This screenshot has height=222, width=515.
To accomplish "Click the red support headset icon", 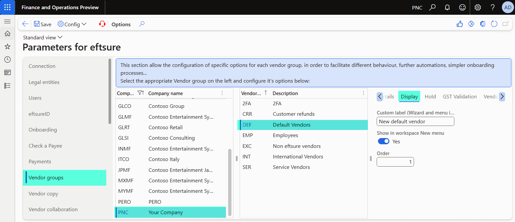I will [x=102, y=24].
